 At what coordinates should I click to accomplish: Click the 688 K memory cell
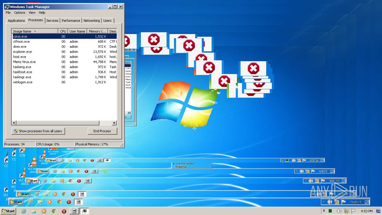click(102, 42)
